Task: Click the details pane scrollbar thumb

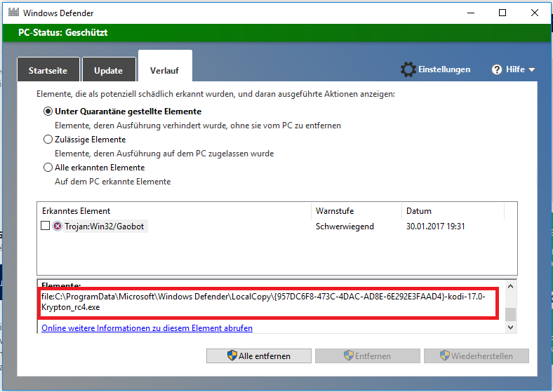Action: [x=510, y=314]
